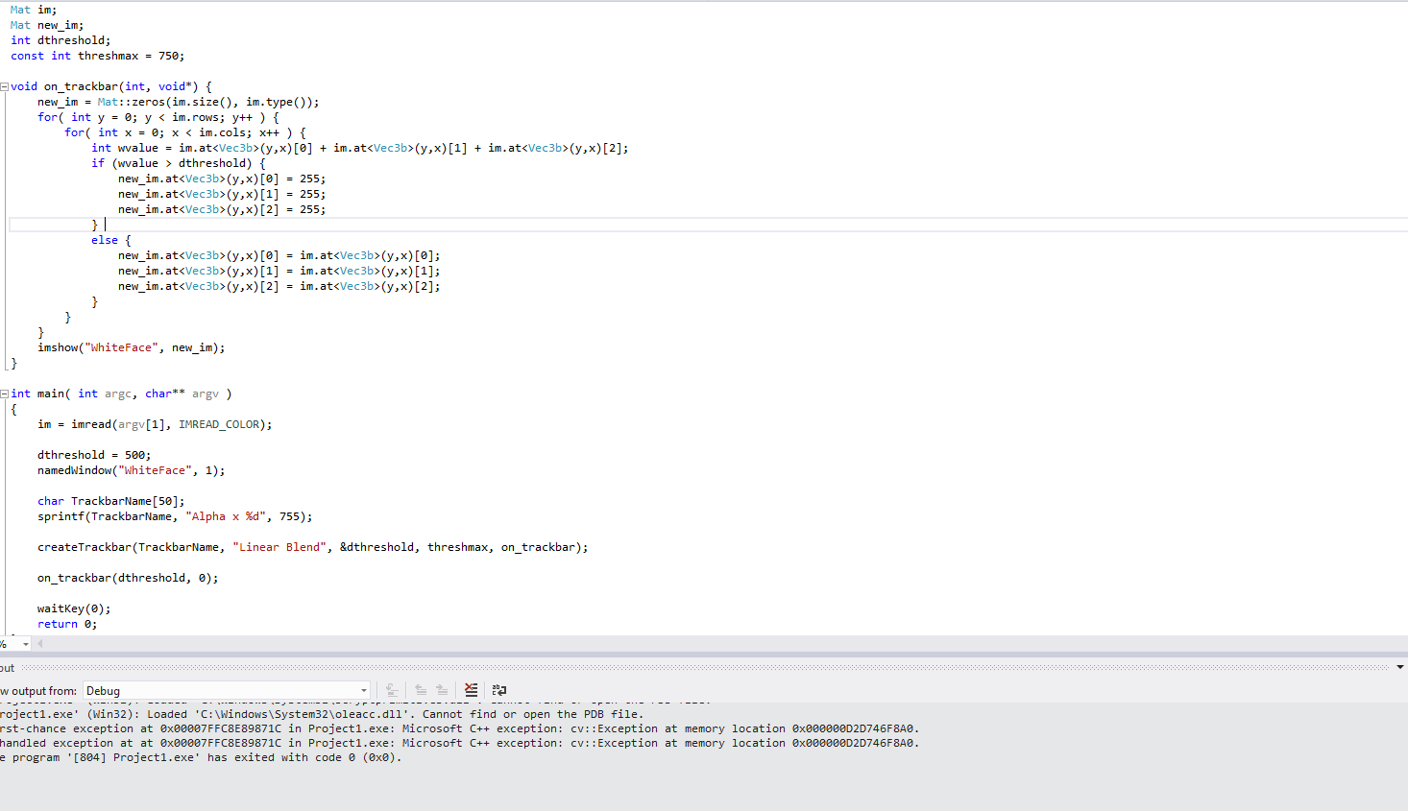Open the Show output from dropdown
This screenshot has height=811, width=1408.
point(363,690)
